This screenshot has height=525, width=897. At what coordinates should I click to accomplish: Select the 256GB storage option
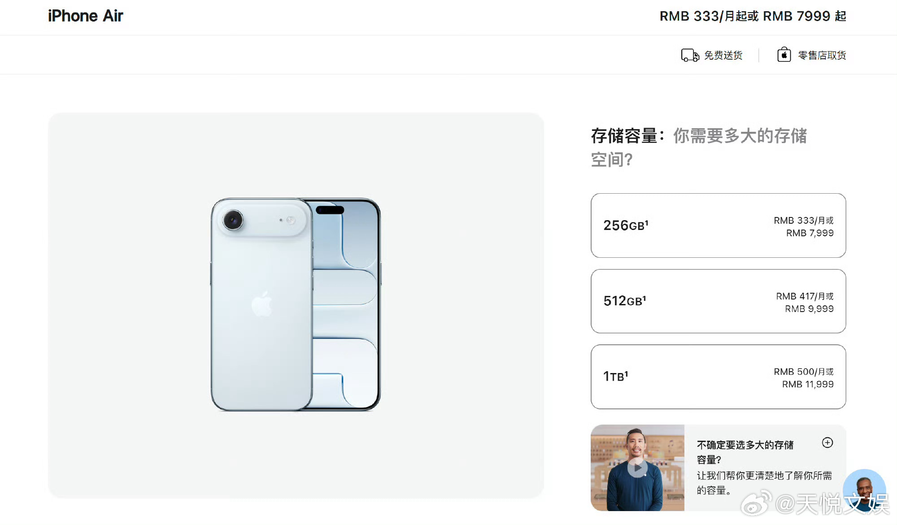pos(718,226)
